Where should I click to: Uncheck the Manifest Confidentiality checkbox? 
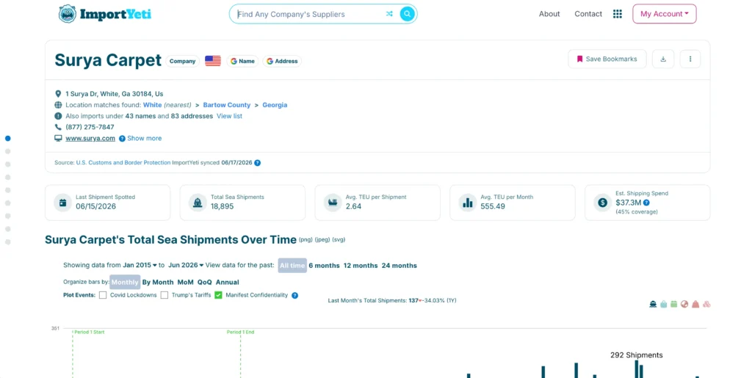[x=218, y=295]
